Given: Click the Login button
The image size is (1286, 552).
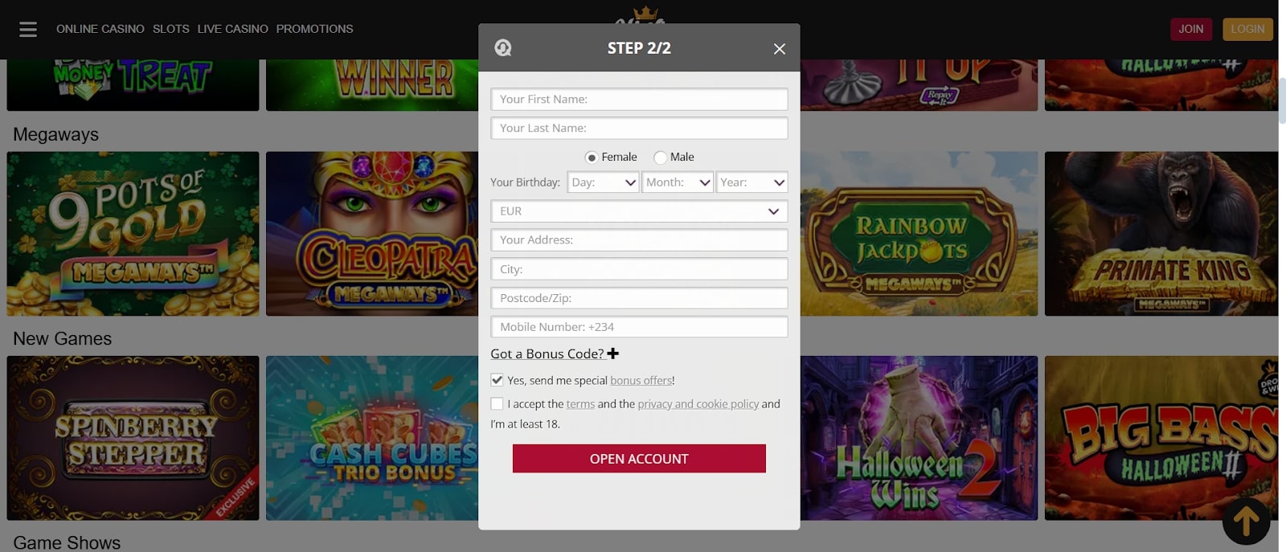Looking at the screenshot, I should [1247, 29].
